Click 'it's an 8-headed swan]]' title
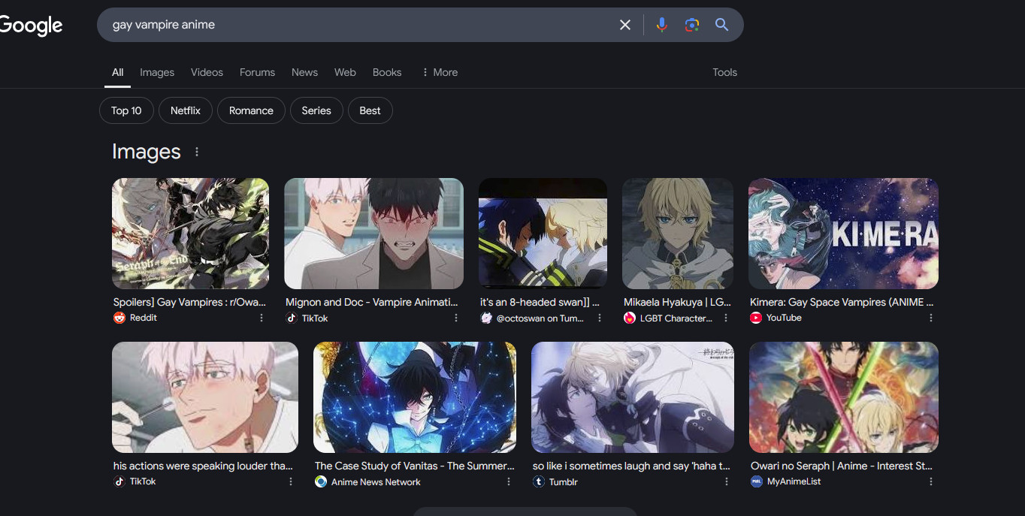Image resolution: width=1025 pixels, height=516 pixels. (540, 302)
